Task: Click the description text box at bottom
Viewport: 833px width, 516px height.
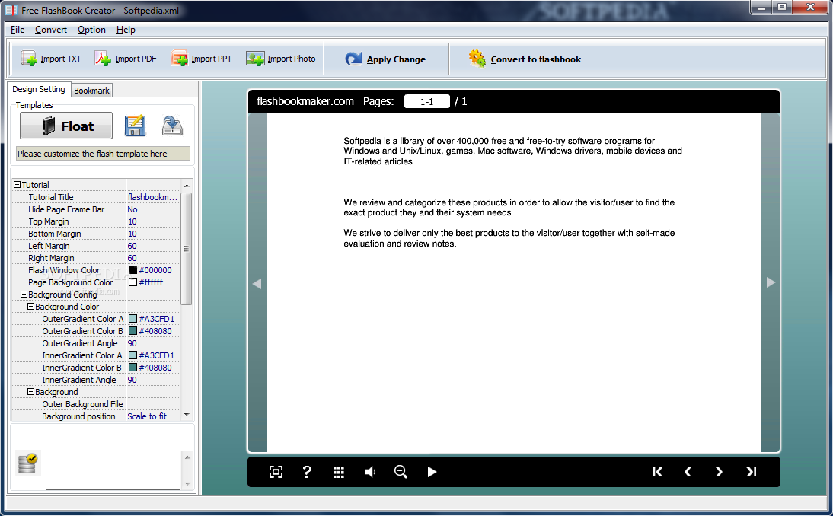Action: click(113, 470)
